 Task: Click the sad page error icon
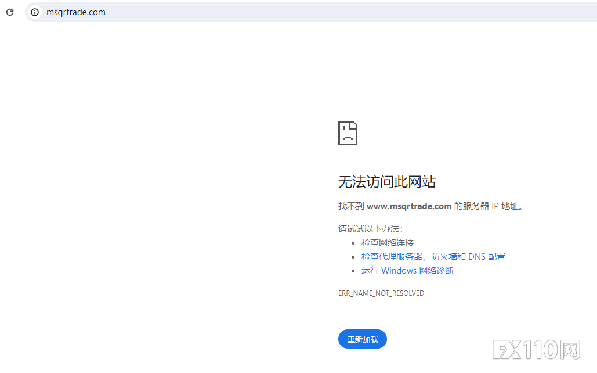point(348,133)
